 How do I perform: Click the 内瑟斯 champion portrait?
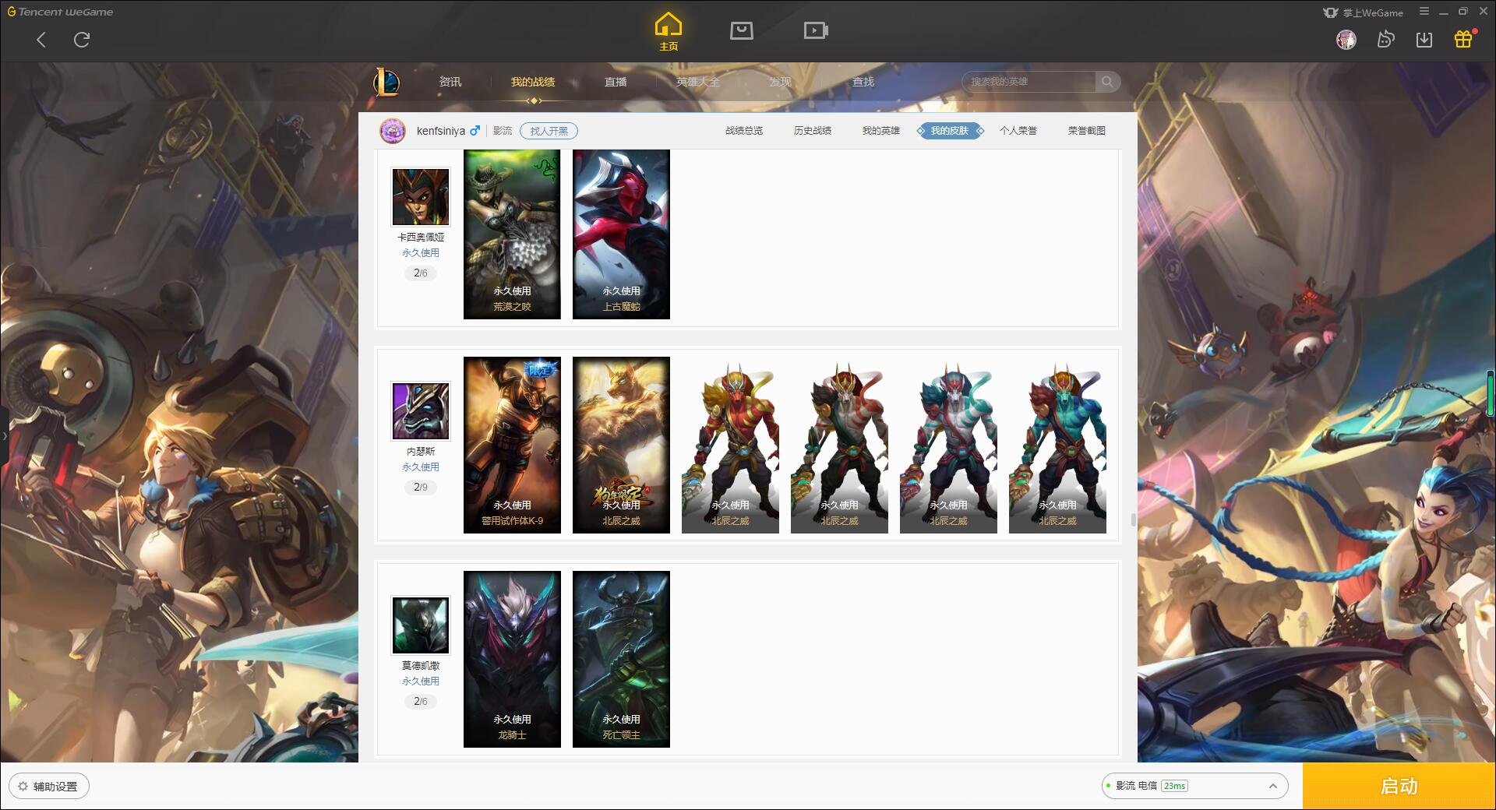pos(421,411)
